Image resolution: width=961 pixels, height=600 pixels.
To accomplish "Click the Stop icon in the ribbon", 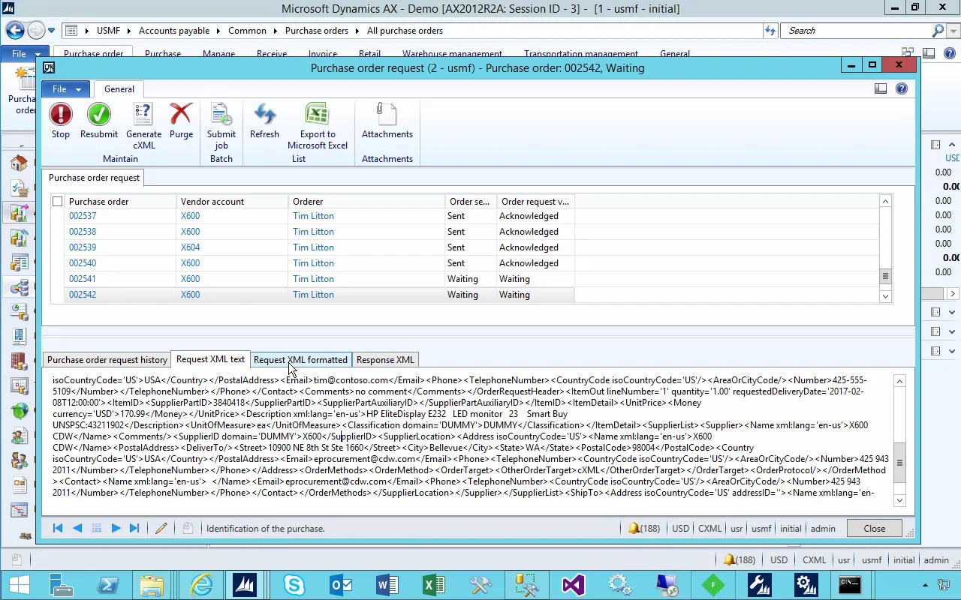I will [x=61, y=115].
